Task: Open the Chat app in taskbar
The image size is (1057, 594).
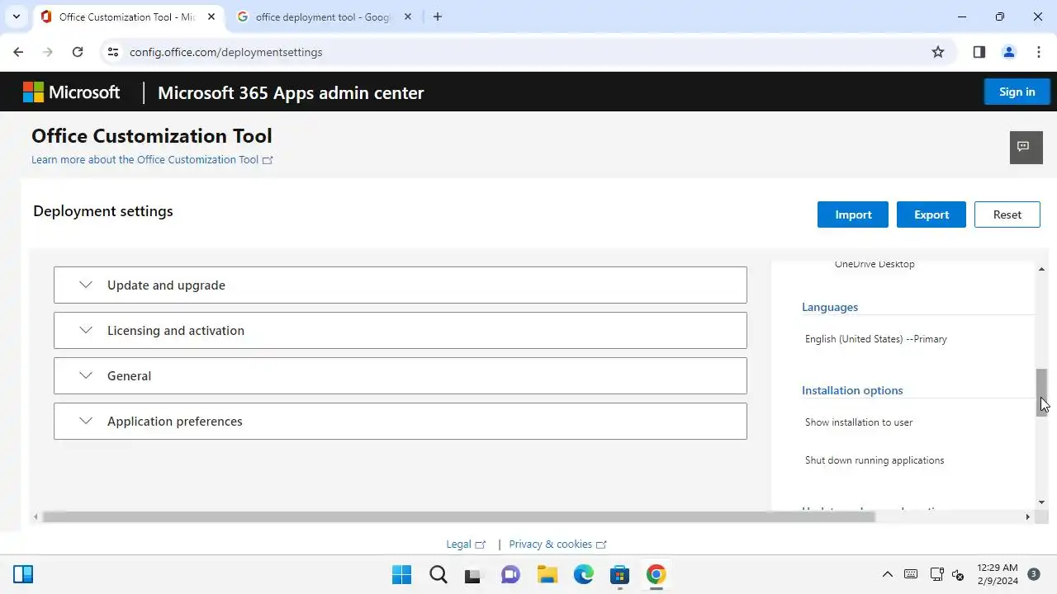Action: (x=510, y=574)
